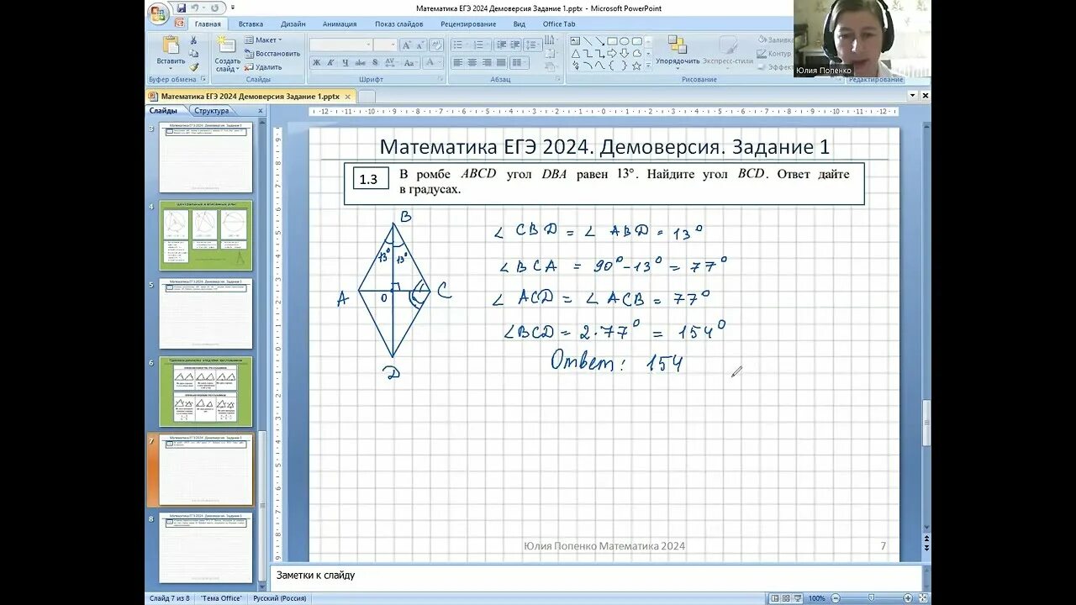Open the Анимация ribbon tab
Viewport: 1076px width, 605px height.
[x=340, y=24]
